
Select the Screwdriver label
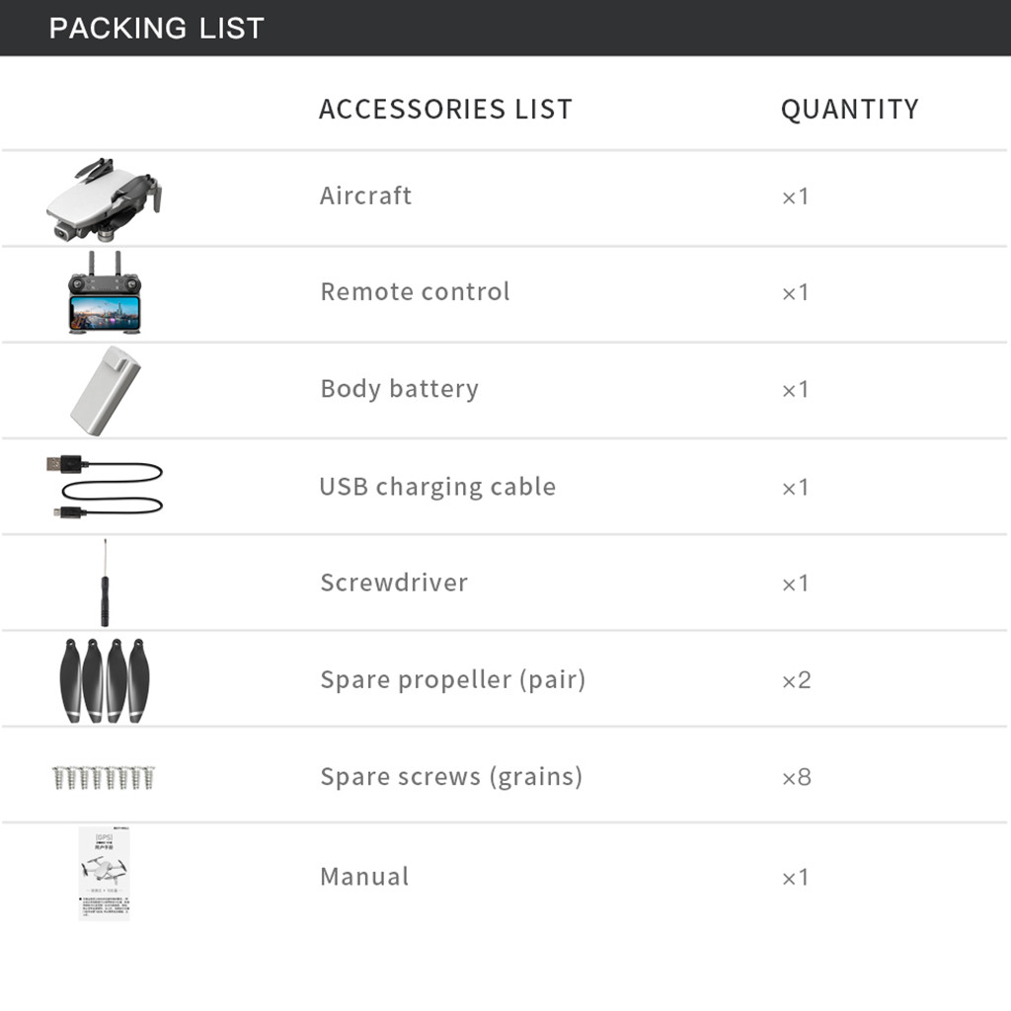tap(394, 583)
